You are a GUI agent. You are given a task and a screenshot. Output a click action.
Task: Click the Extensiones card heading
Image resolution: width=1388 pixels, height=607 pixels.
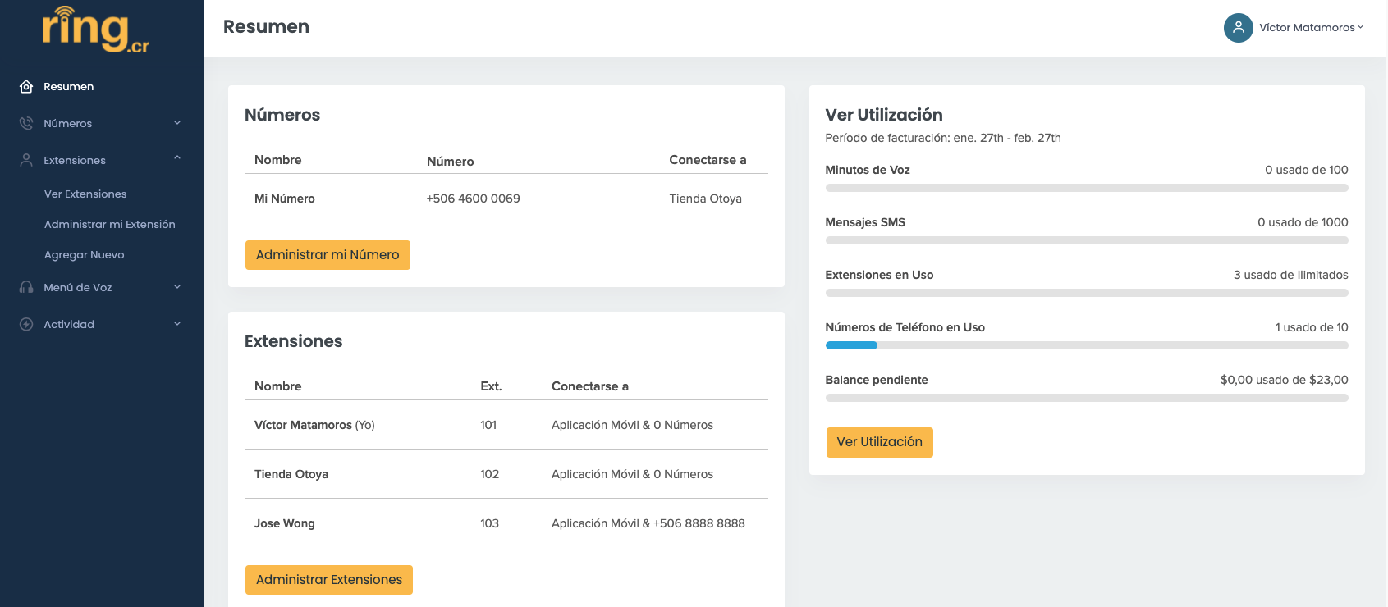coord(294,341)
